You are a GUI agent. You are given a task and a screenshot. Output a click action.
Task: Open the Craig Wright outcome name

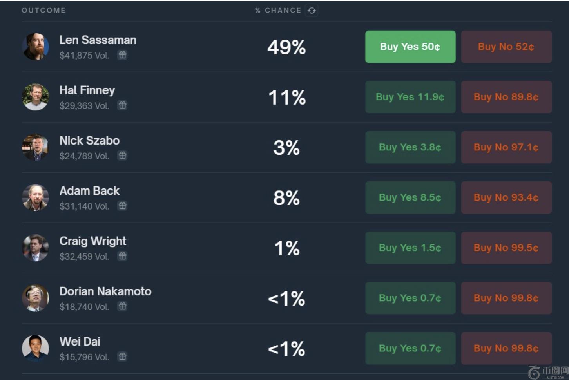click(93, 241)
